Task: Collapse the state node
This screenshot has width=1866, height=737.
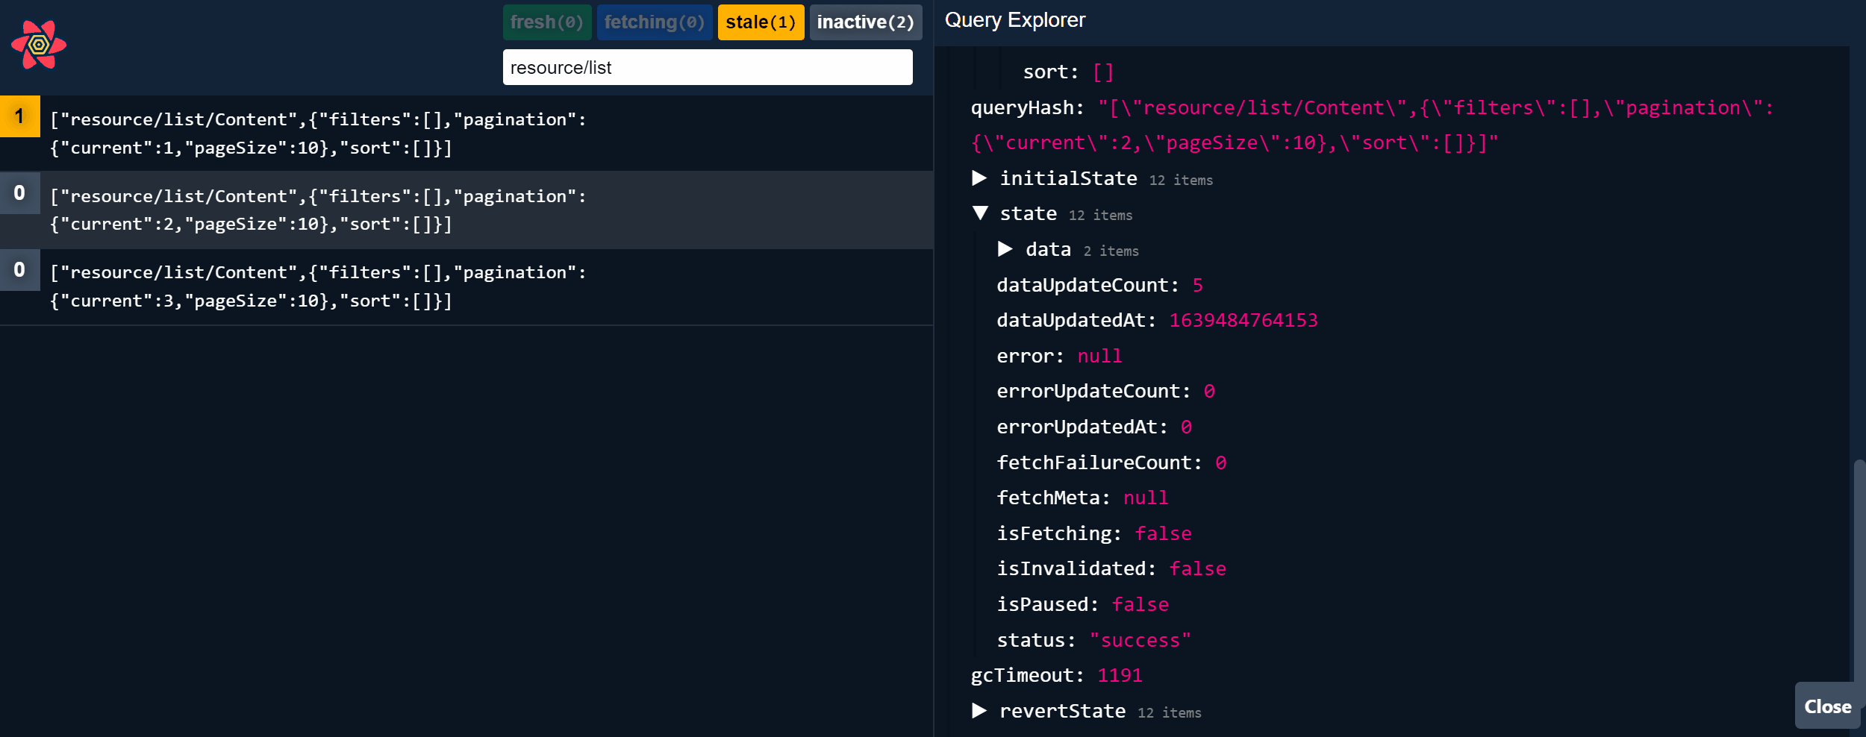Action: pyautogui.click(x=980, y=213)
